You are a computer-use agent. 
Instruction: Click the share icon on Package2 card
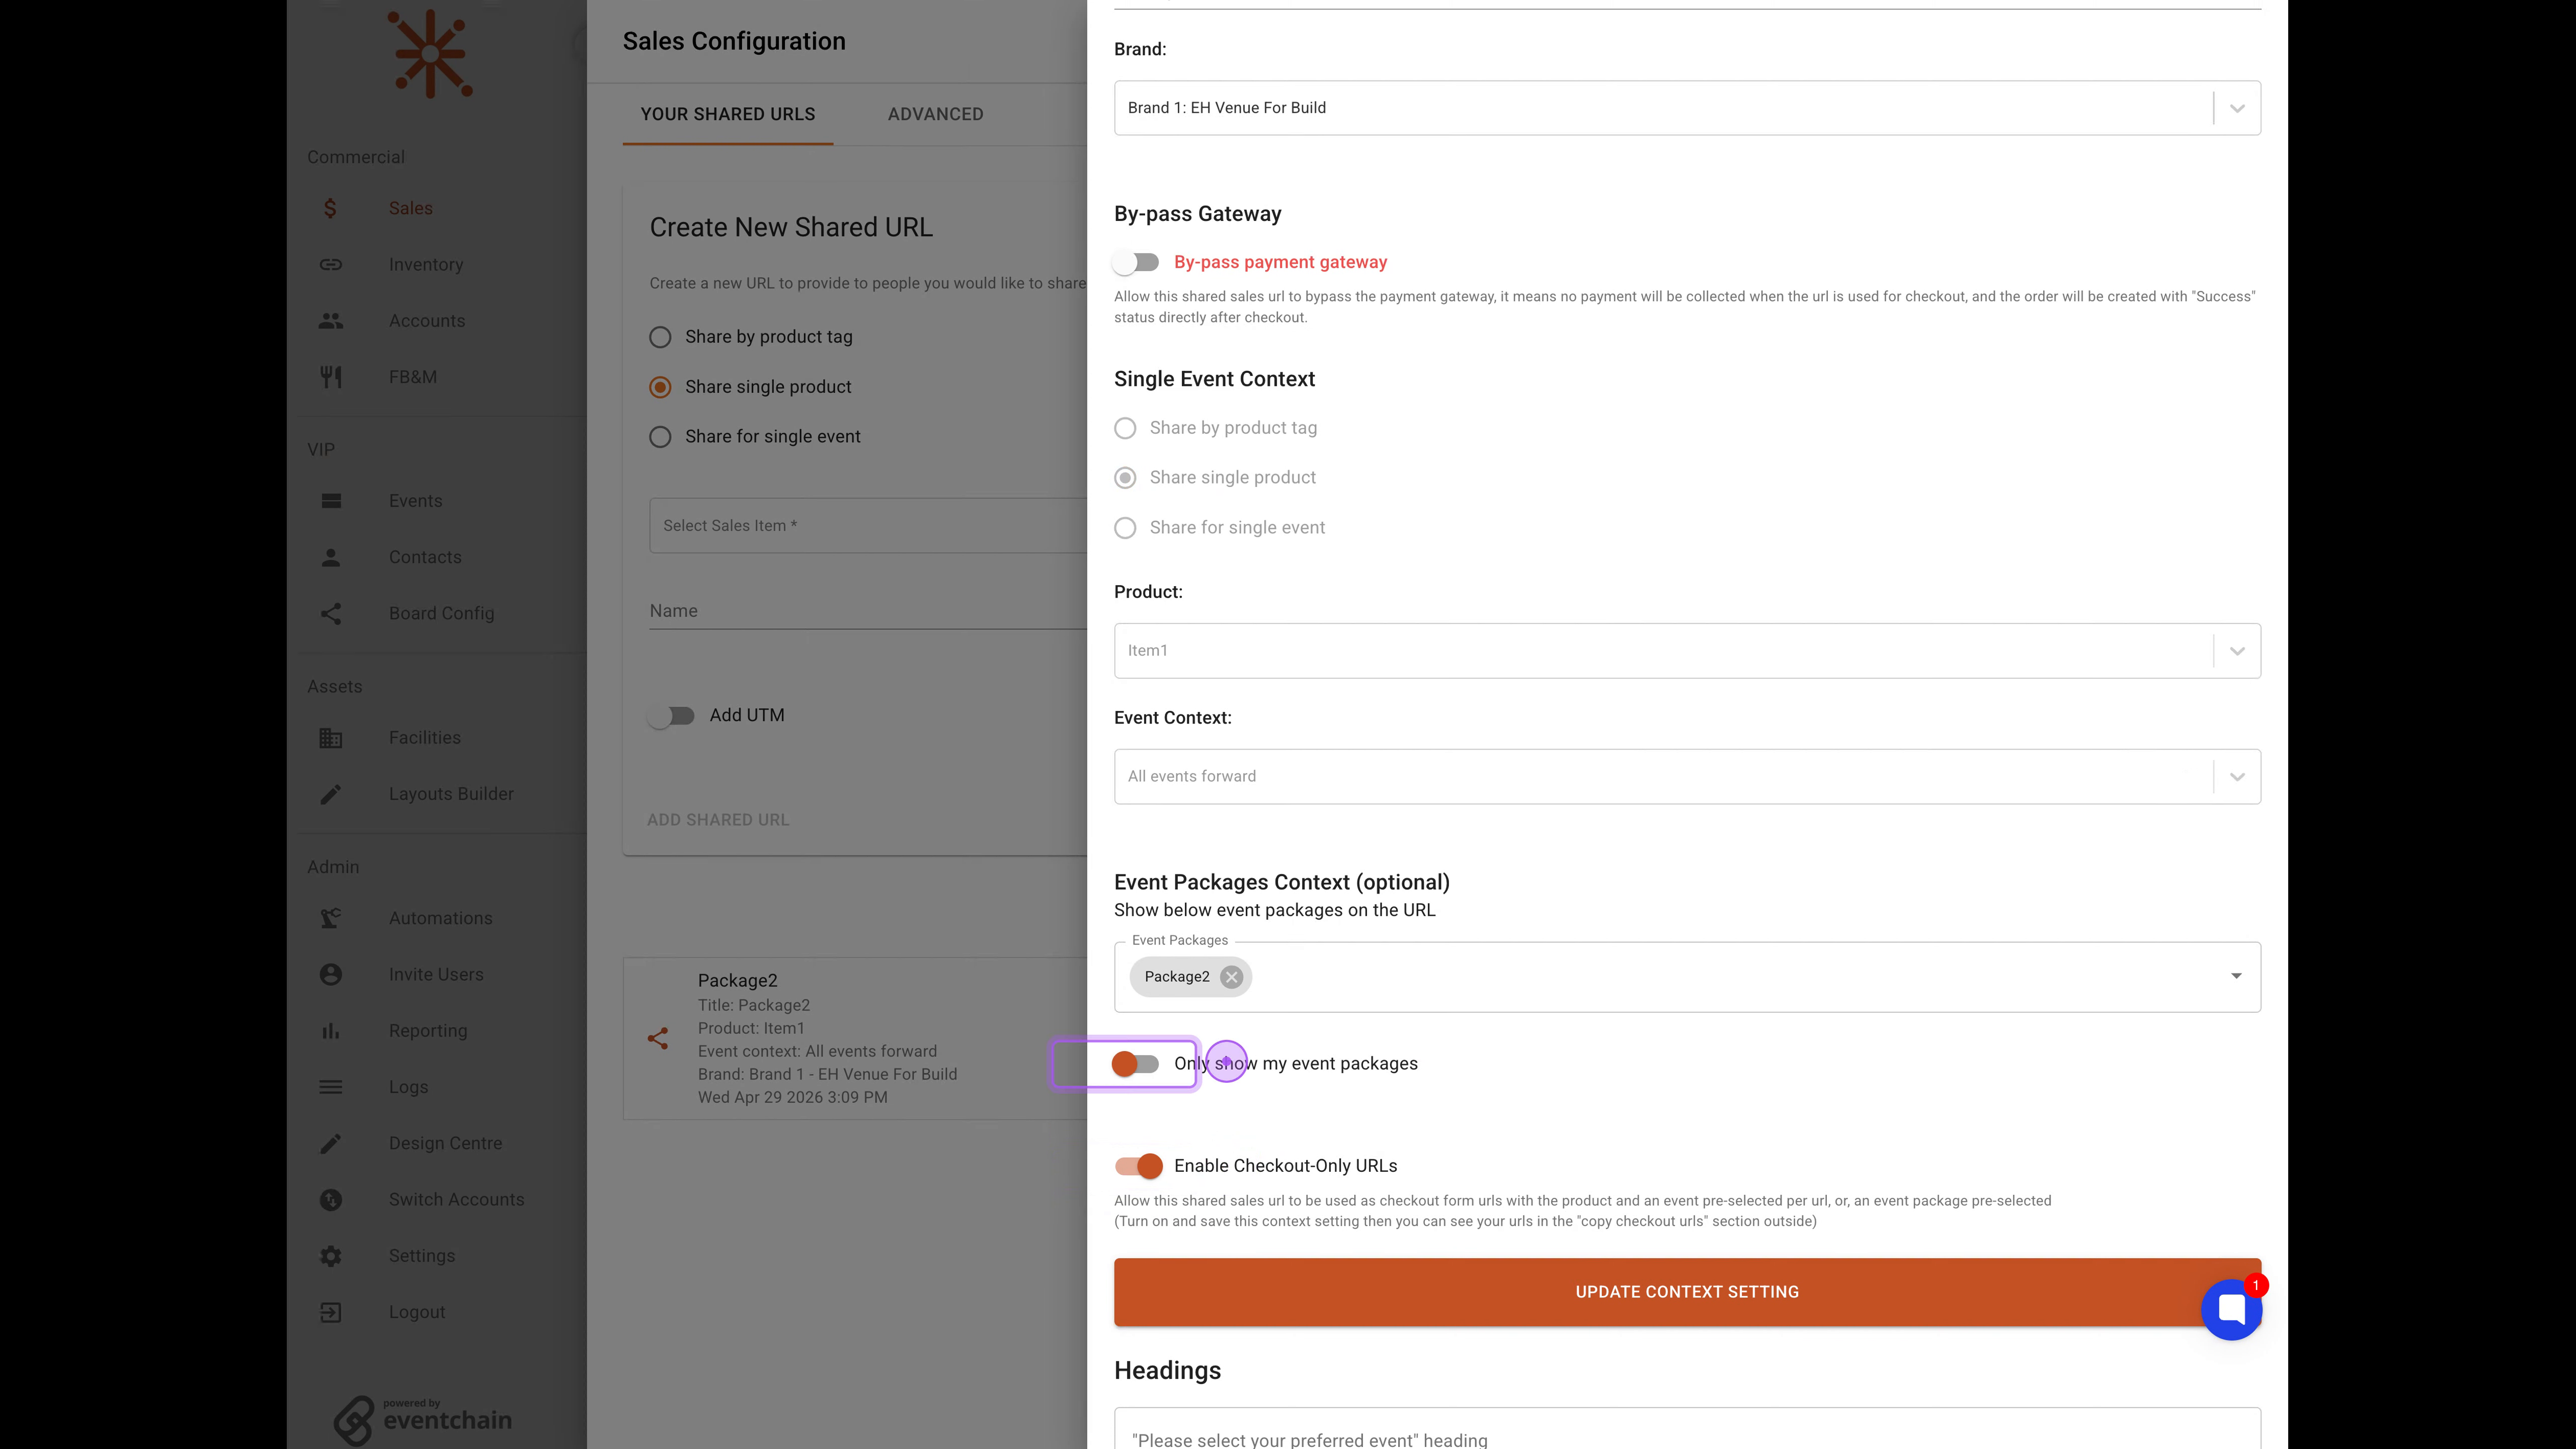point(657,1039)
